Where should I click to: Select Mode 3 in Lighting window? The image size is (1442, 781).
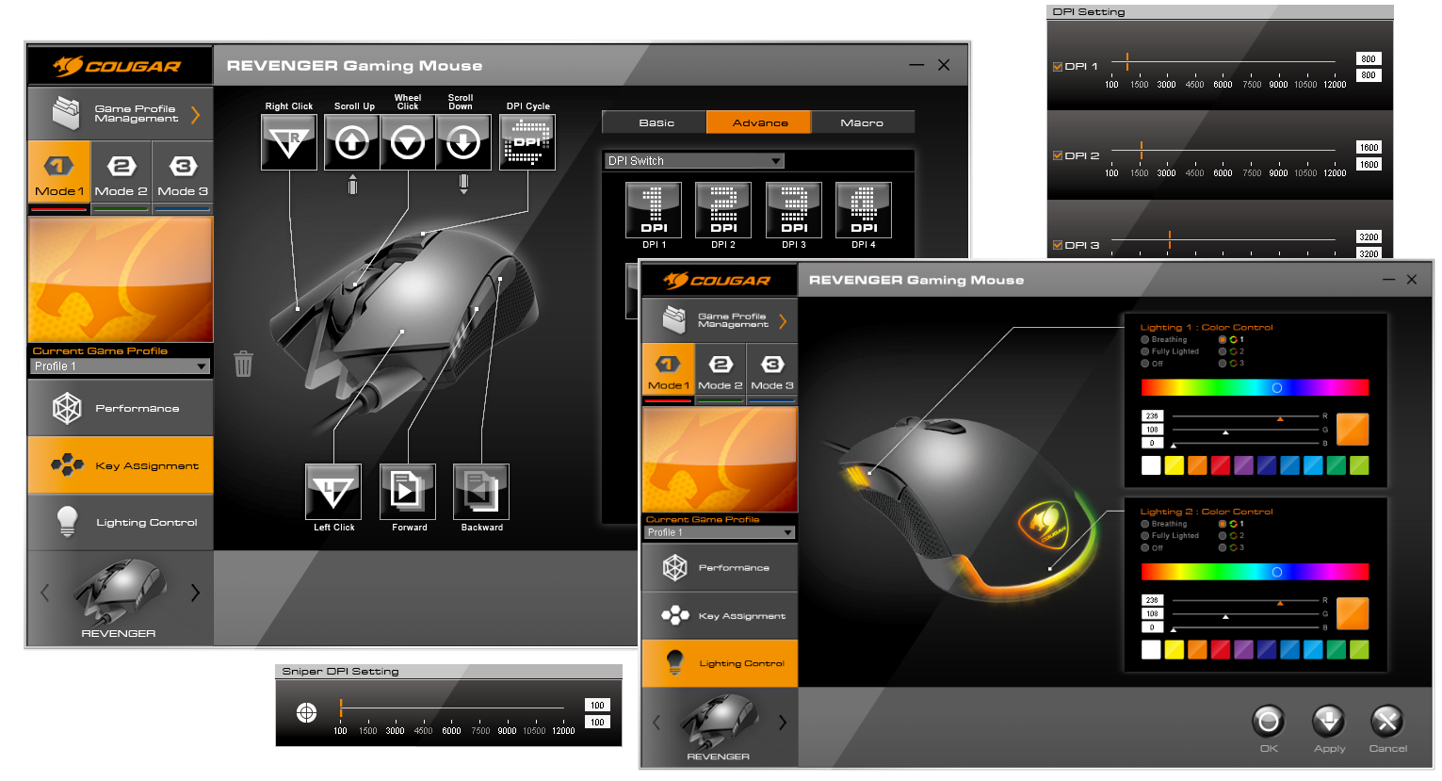coord(772,371)
